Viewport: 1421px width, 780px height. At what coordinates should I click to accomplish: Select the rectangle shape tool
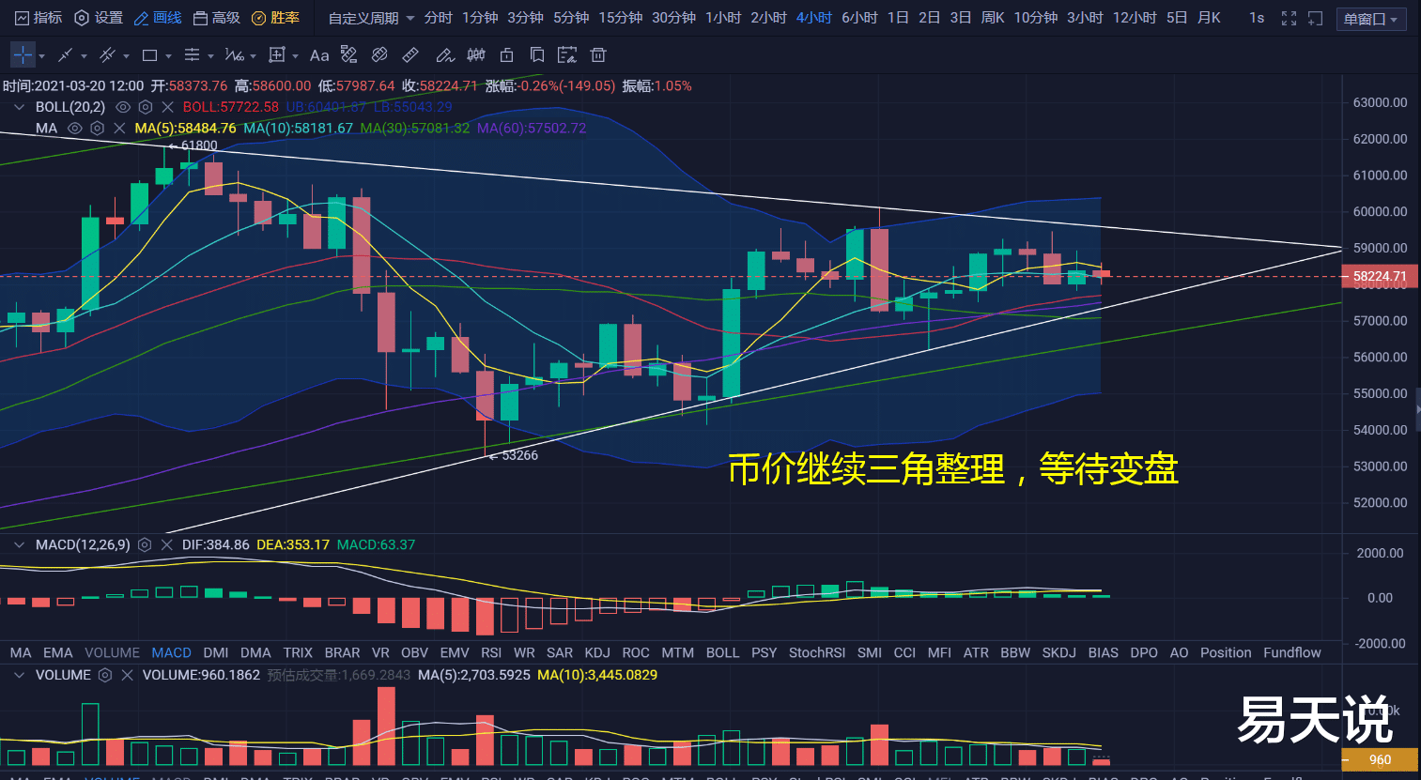(149, 55)
